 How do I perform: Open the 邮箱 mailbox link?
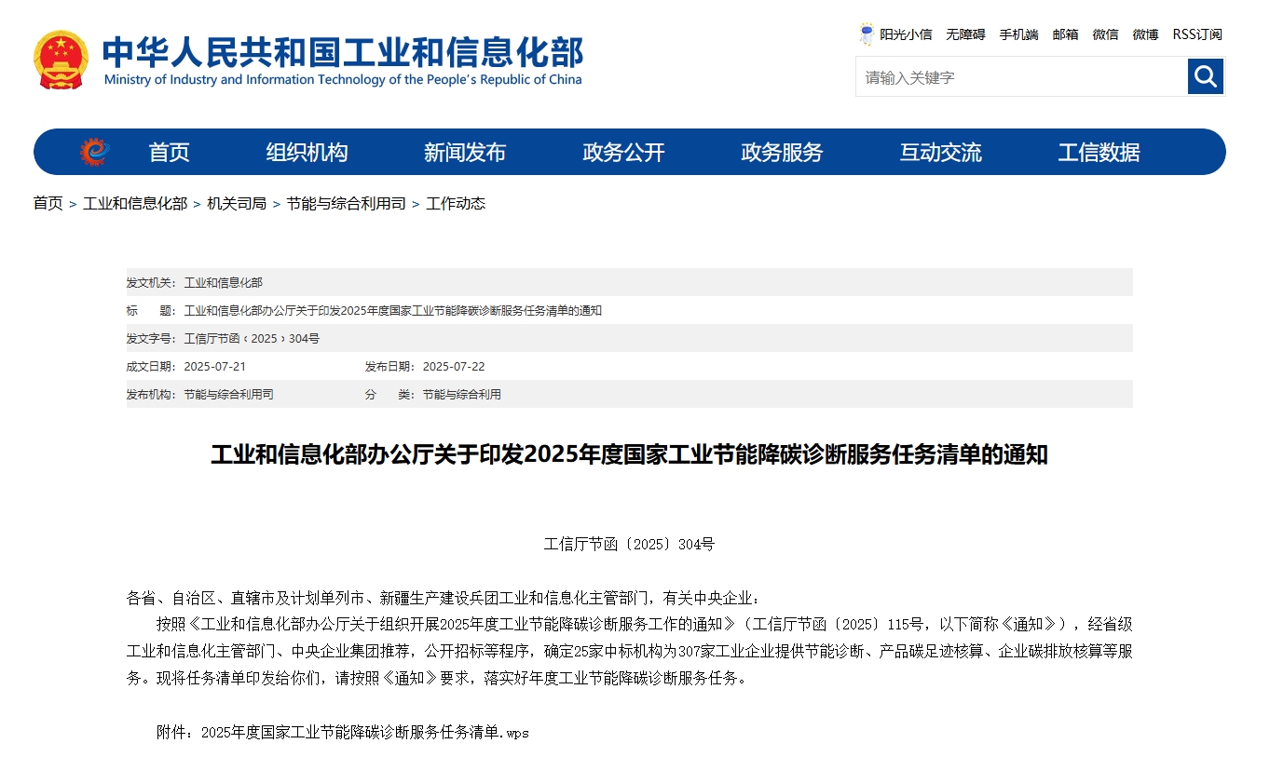point(1065,34)
